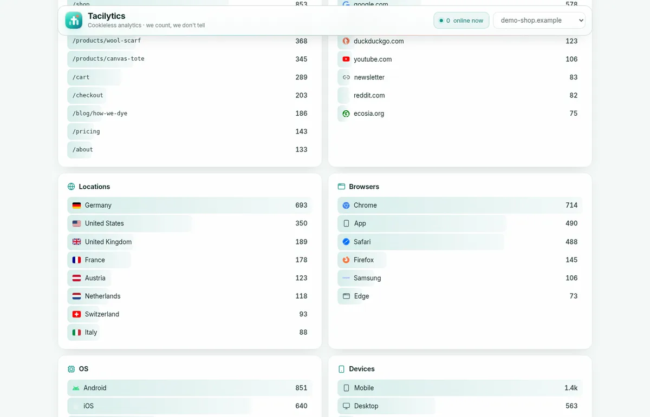Select the reddit.com referrer row
The image size is (650, 417).
coord(460,95)
